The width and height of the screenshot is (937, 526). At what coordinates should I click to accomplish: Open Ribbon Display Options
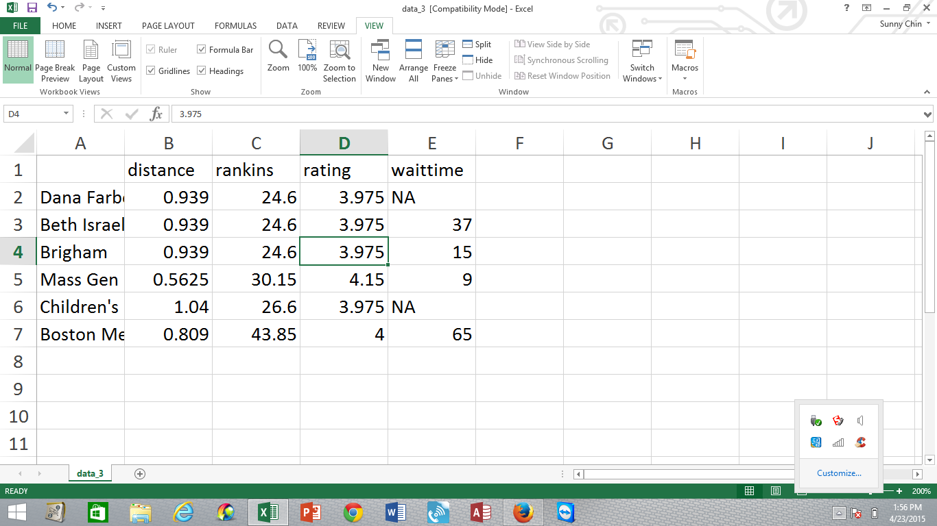(x=867, y=8)
